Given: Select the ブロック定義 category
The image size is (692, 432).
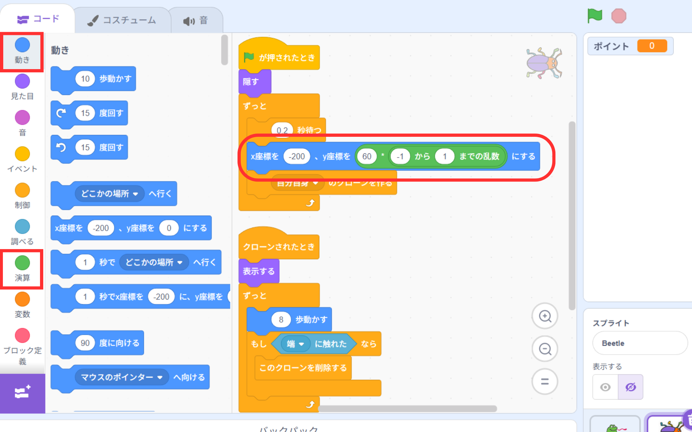Looking at the screenshot, I should (22, 347).
